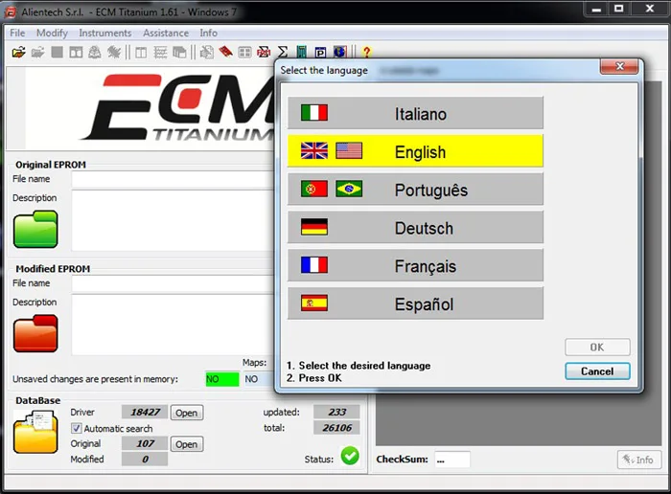
Task: Click the grid lines toolbar icon
Action: tap(160, 53)
